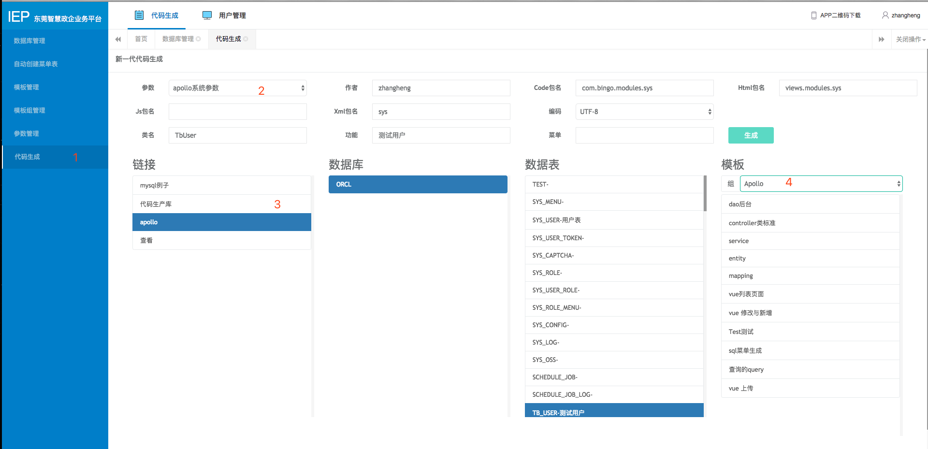Select the controller类标准 template
928x449 pixels.
(x=811, y=223)
